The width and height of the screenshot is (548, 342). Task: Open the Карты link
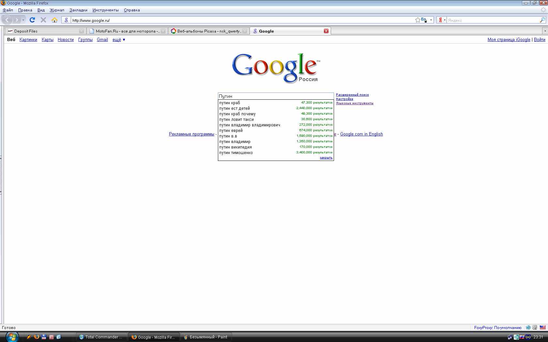click(x=48, y=40)
